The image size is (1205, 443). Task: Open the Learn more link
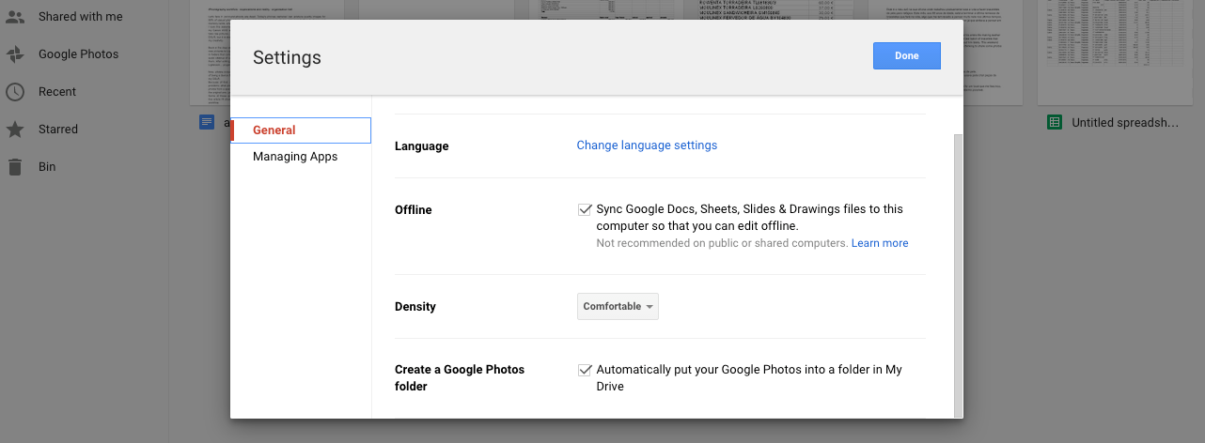tap(880, 243)
